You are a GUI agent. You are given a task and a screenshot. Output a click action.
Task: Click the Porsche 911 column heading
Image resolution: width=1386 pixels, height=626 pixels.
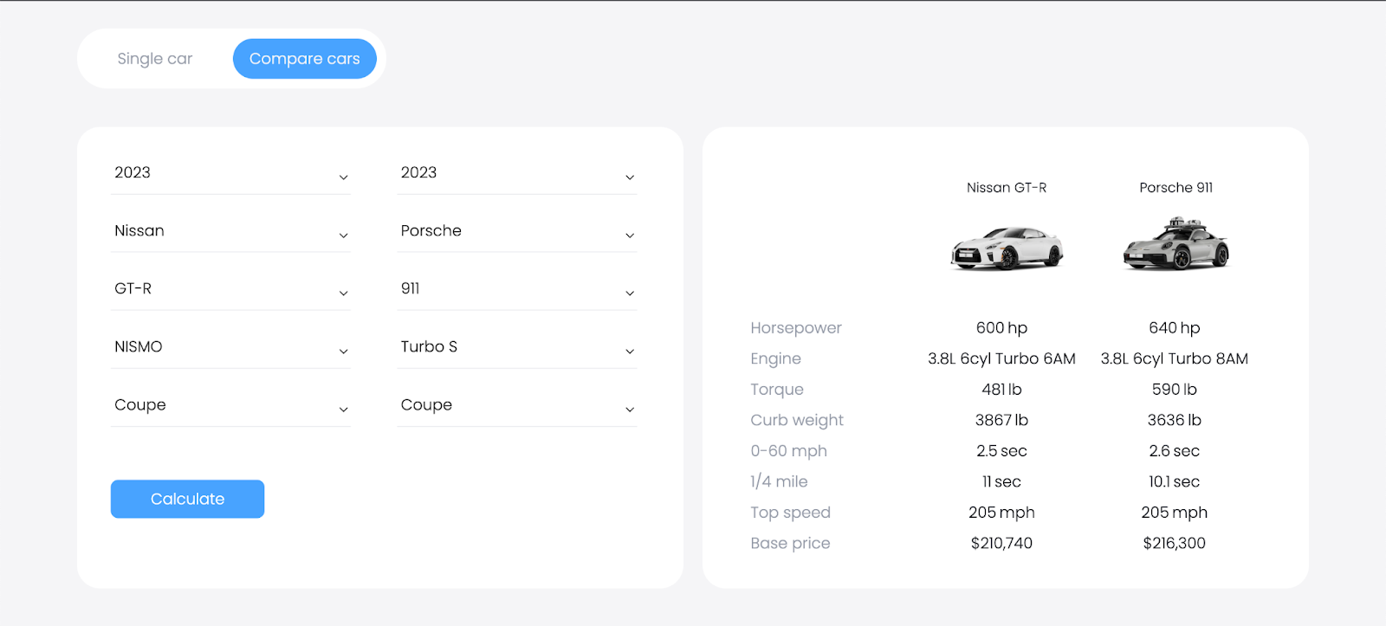(x=1176, y=188)
